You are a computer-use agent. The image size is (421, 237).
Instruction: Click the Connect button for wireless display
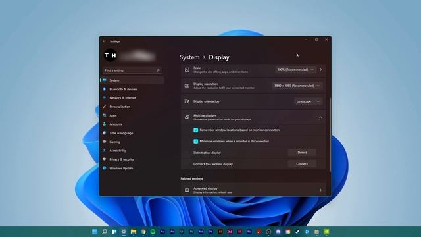(x=302, y=164)
